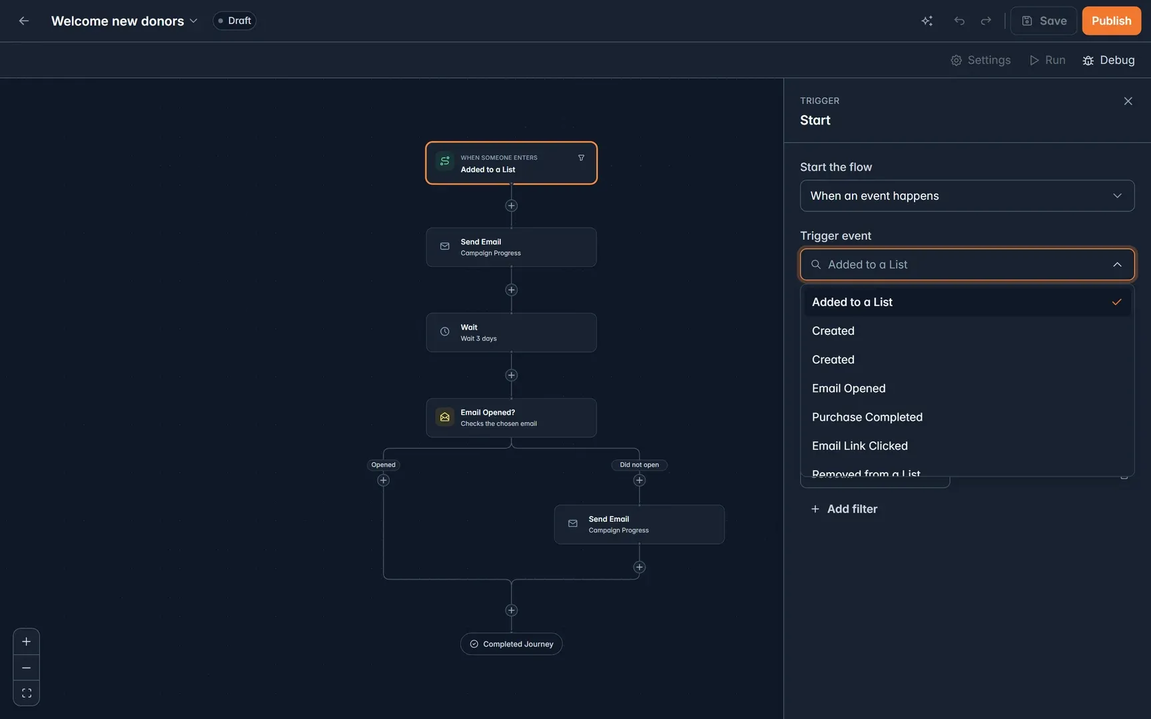1151x719 pixels.
Task: Undo the last change
Action: pos(959,21)
